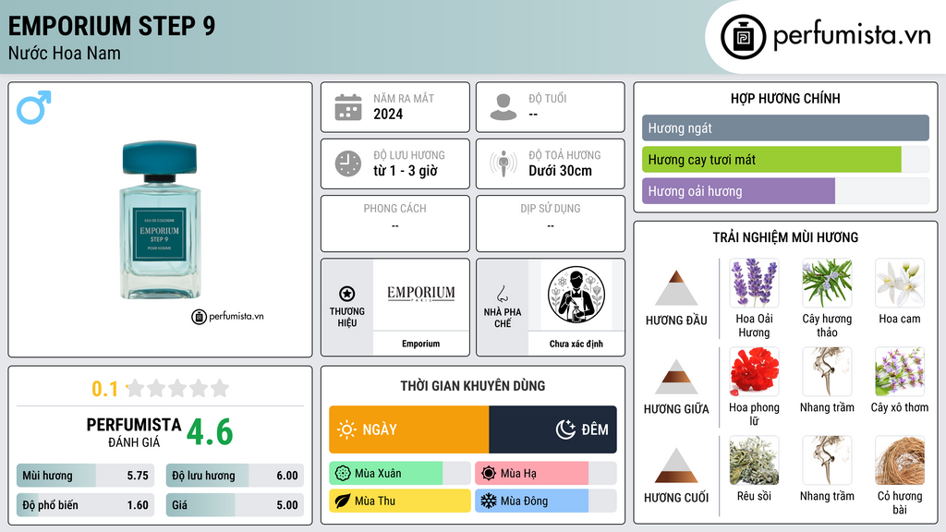The image size is (946, 532).
Task: Click the snowflake icon beside Mùa Đông
Action: point(489,501)
